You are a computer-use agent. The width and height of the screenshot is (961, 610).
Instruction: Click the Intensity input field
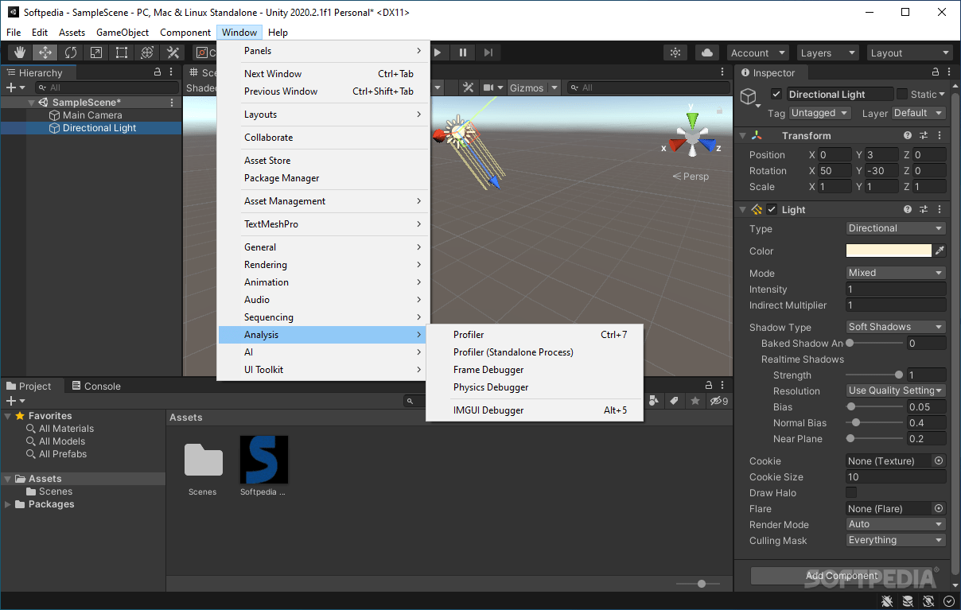tap(896, 289)
